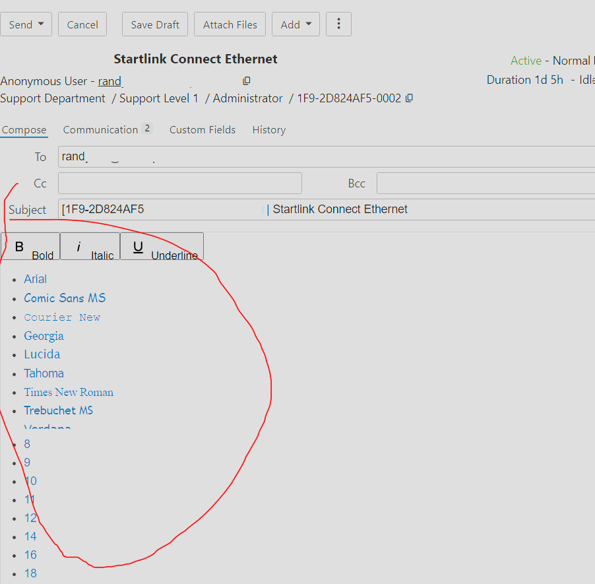Image resolution: width=595 pixels, height=584 pixels.
Task: Pick font size 14
Action: pyautogui.click(x=30, y=536)
